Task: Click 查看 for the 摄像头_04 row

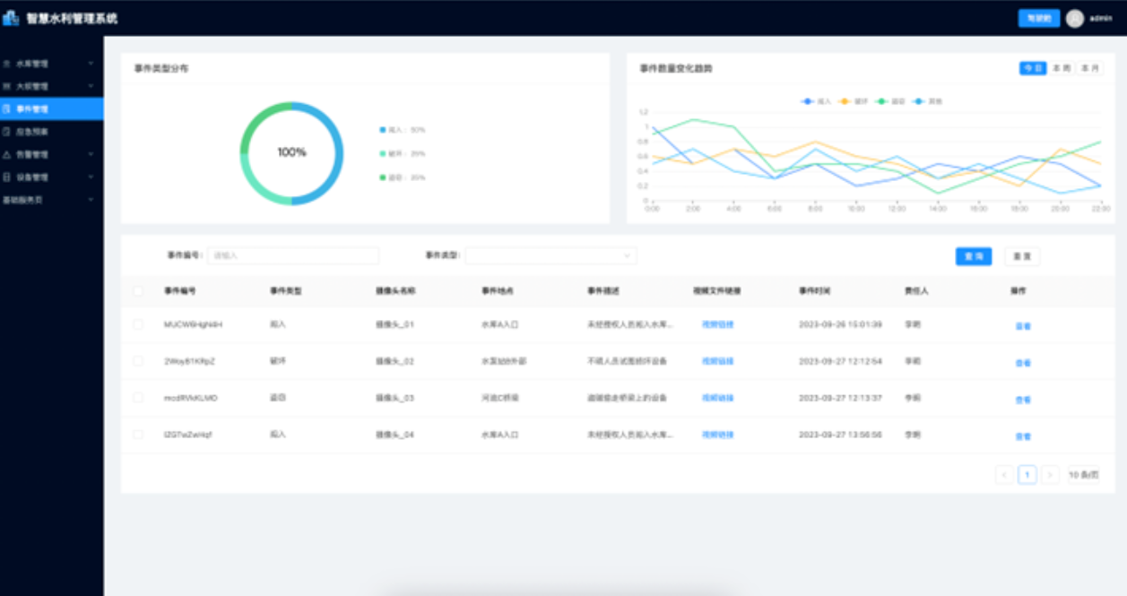Action: pos(1023,436)
